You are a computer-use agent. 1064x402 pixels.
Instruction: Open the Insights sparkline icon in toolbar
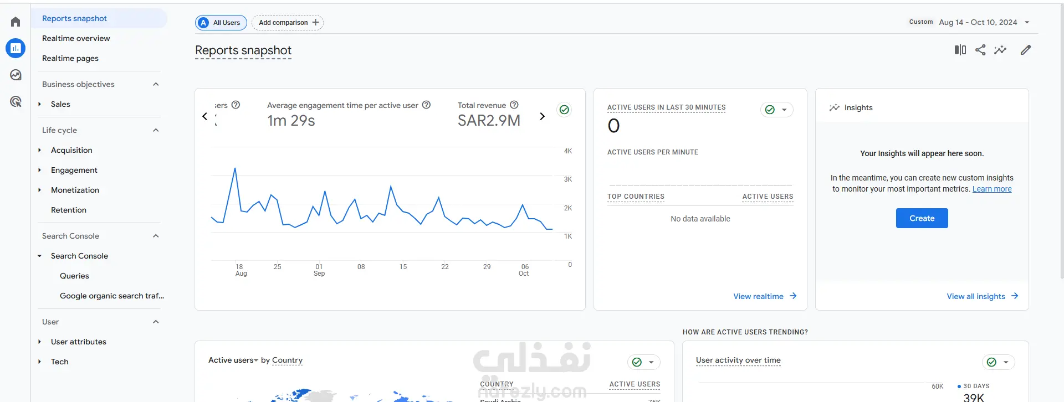[x=1000, y=50]
